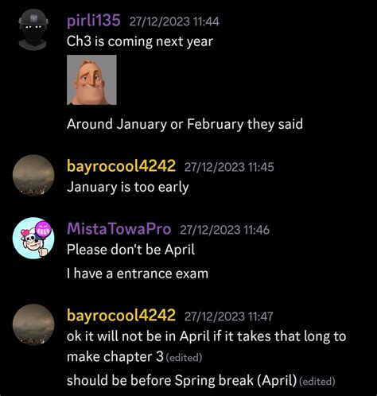Open pirli135's helmet avatar
Viewport: 377px width, 396px height.
pos(33,29)
